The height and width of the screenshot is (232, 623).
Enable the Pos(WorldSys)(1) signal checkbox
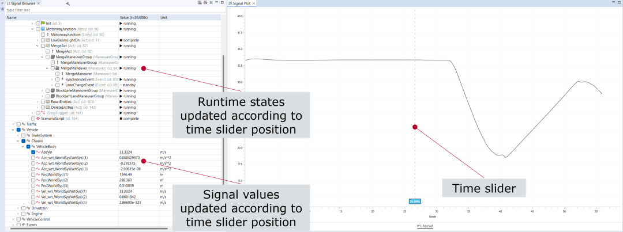(x=33, y=174)
